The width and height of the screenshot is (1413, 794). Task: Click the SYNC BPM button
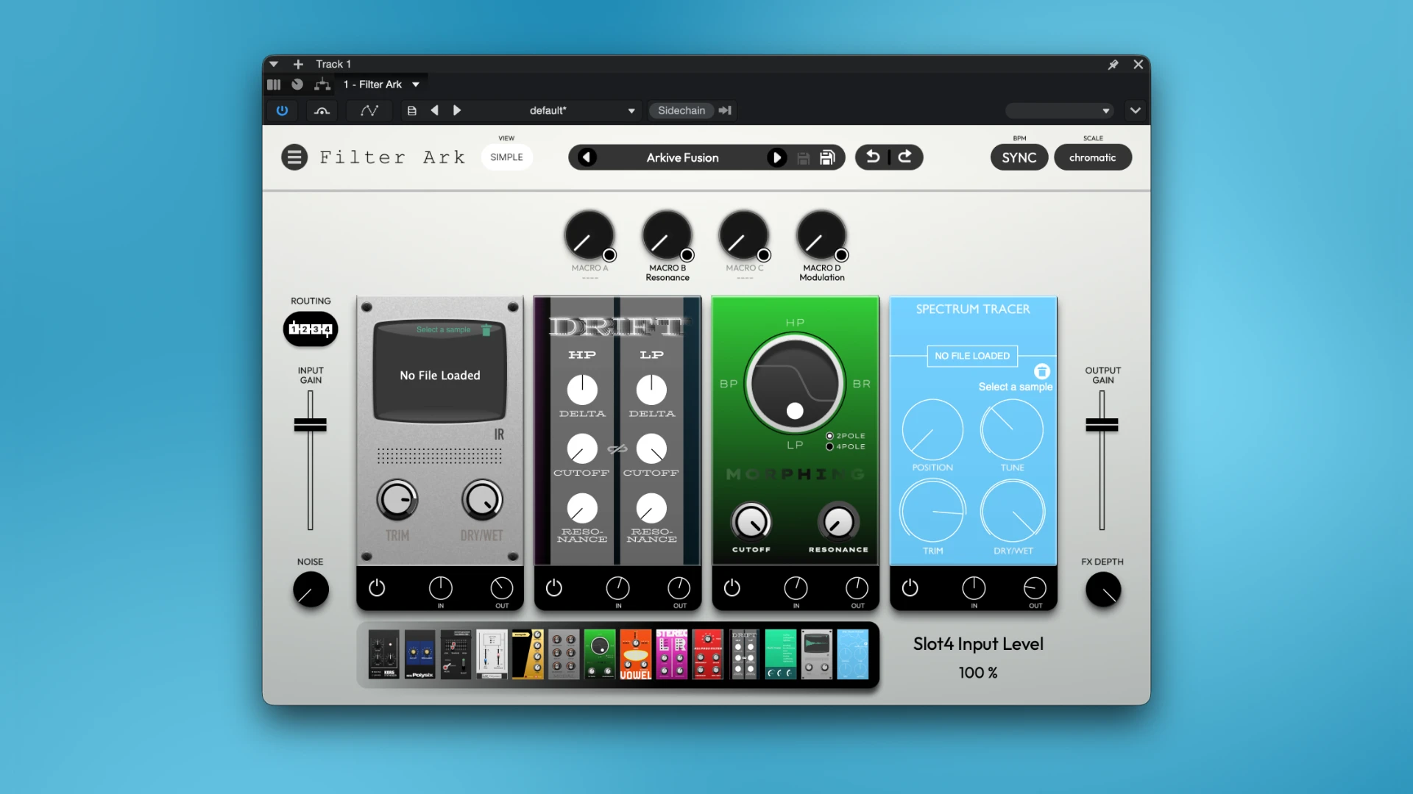pyautogui.click(x=1019, y=157)
